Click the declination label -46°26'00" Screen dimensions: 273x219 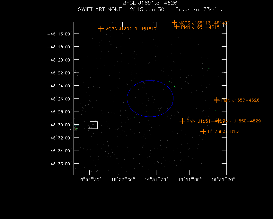point(60,99)
